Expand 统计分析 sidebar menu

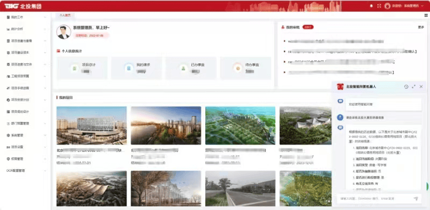pyautogui.click(x=26, y=29)
